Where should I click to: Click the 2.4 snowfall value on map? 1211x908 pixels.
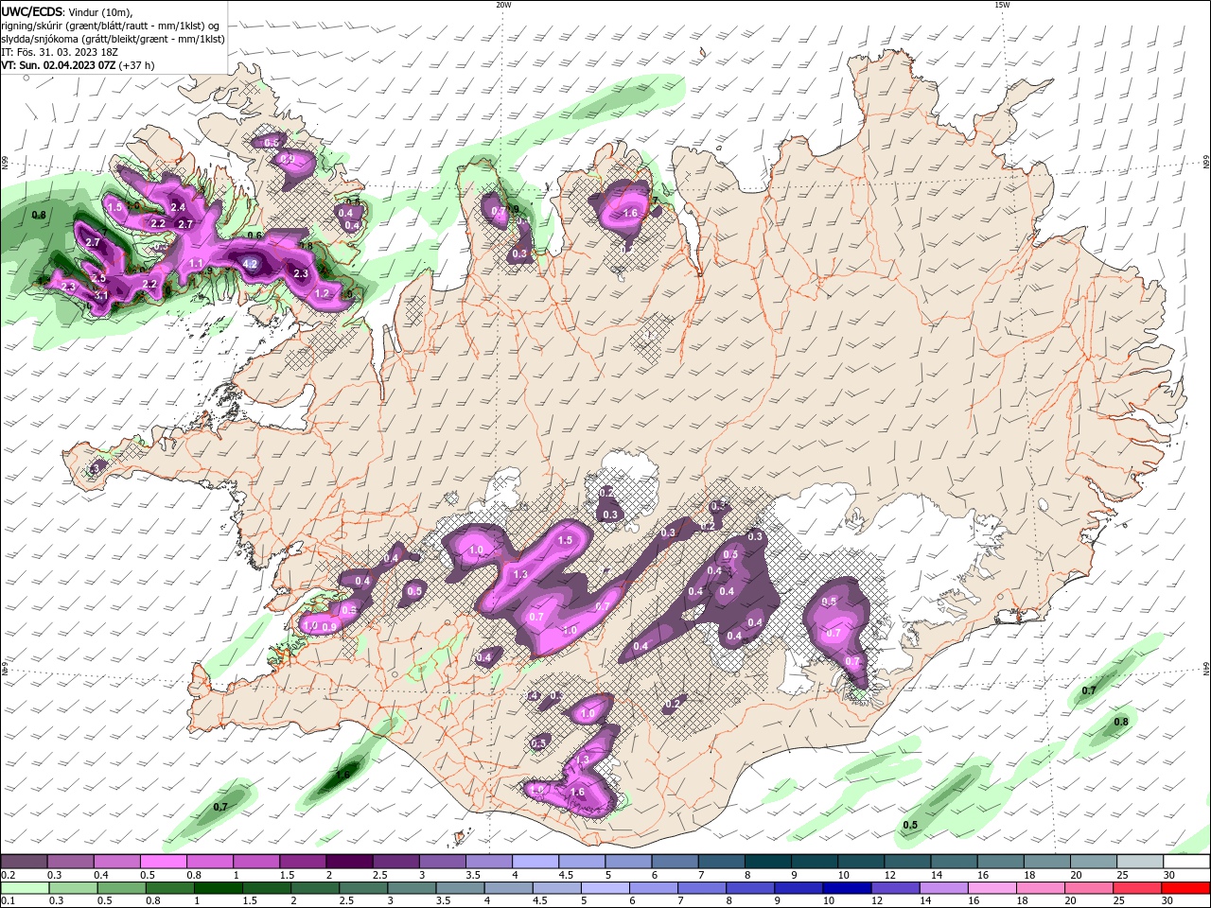point(177,207)
